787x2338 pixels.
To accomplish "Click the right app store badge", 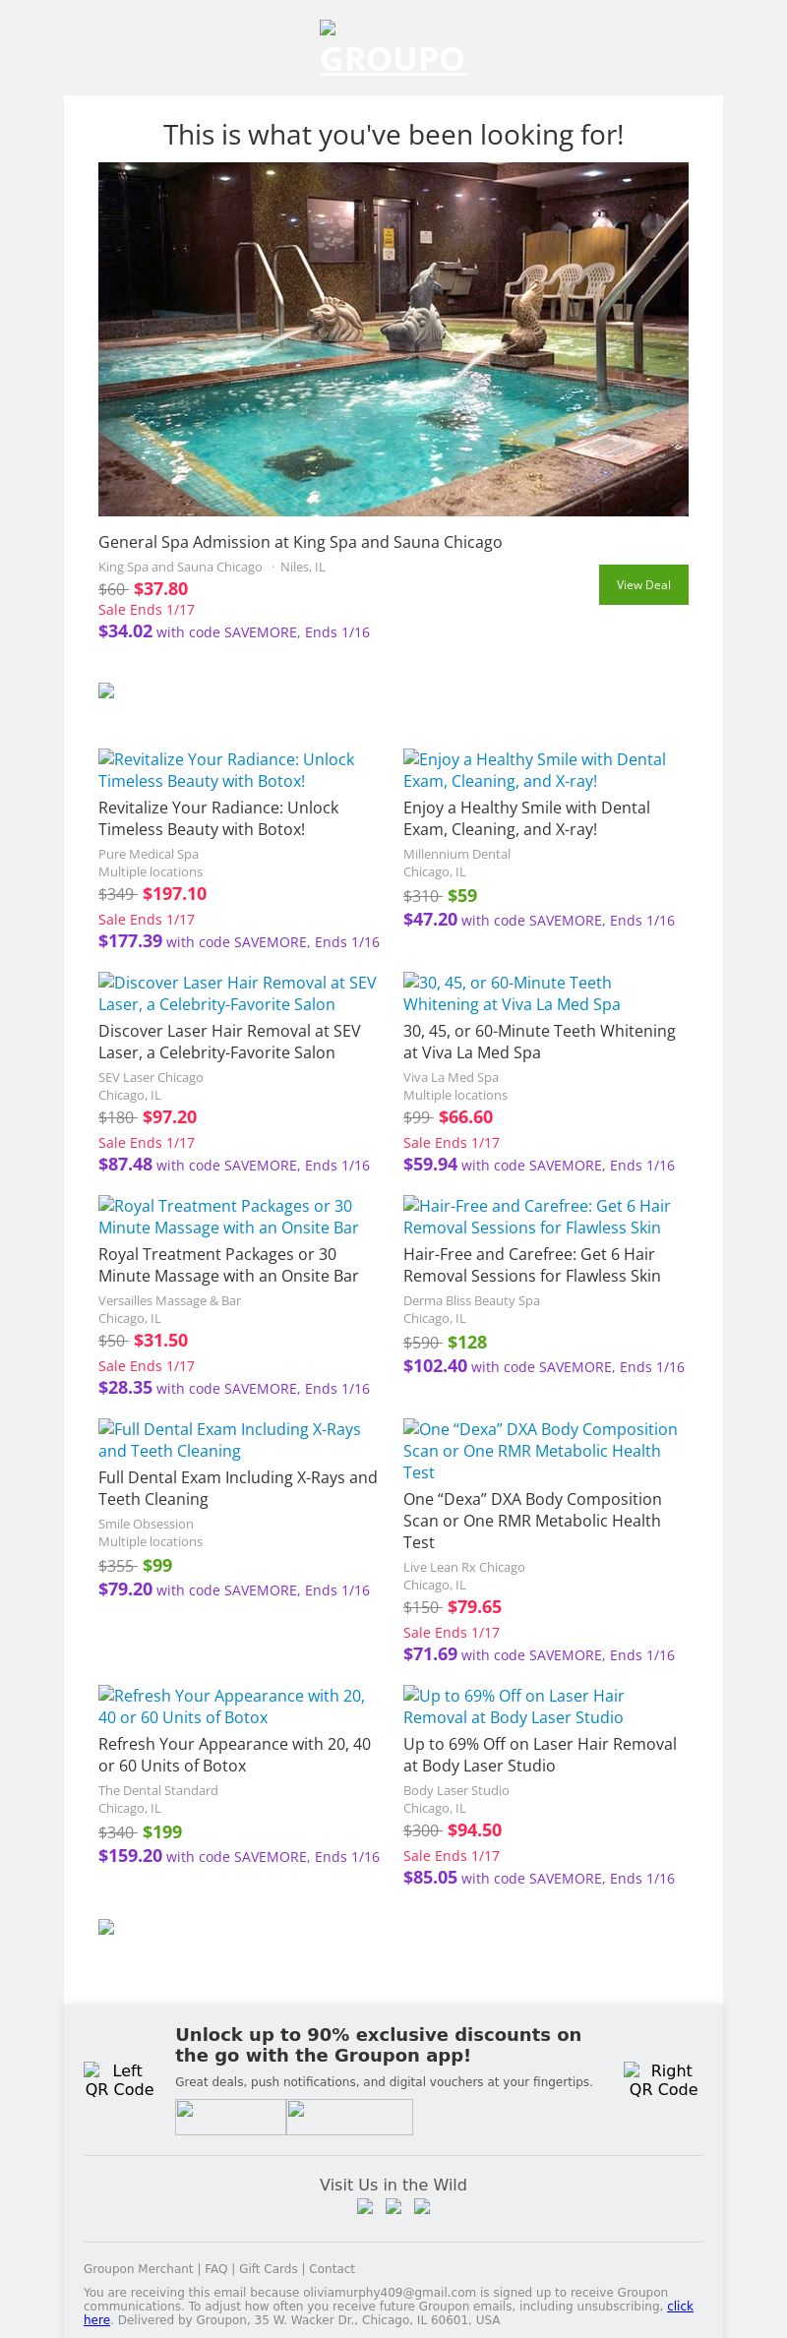I will tap(349, 2117).
